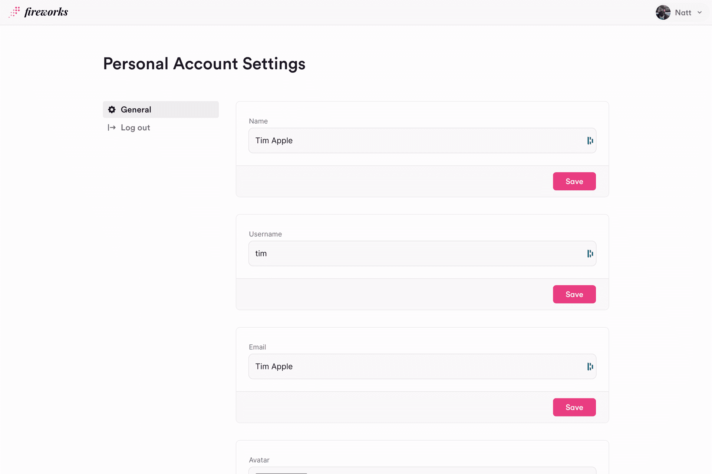Save the Email changes
Viewport: 712px width, 474px height.
574,407
